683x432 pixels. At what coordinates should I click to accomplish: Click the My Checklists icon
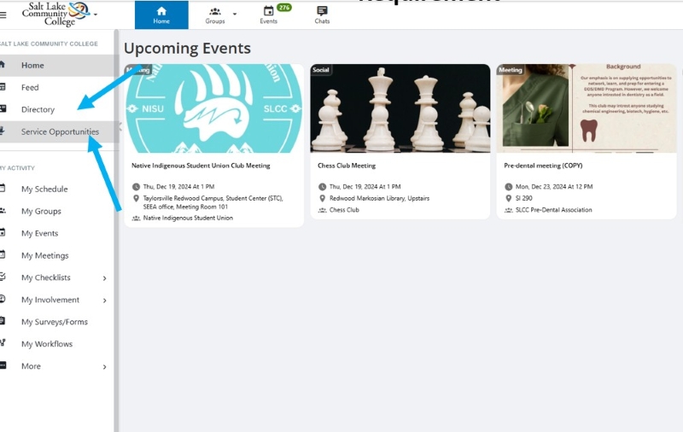coord(3,277)
